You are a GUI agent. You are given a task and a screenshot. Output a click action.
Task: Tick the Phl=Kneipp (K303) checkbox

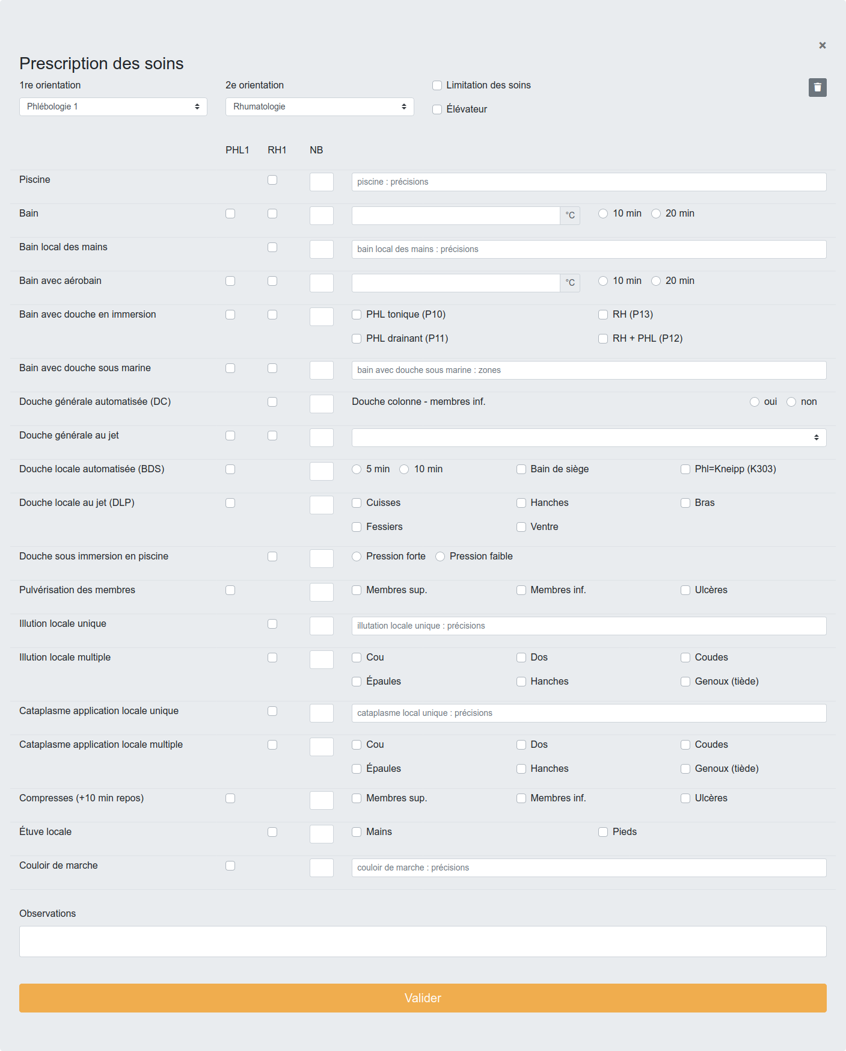point(685,469)
